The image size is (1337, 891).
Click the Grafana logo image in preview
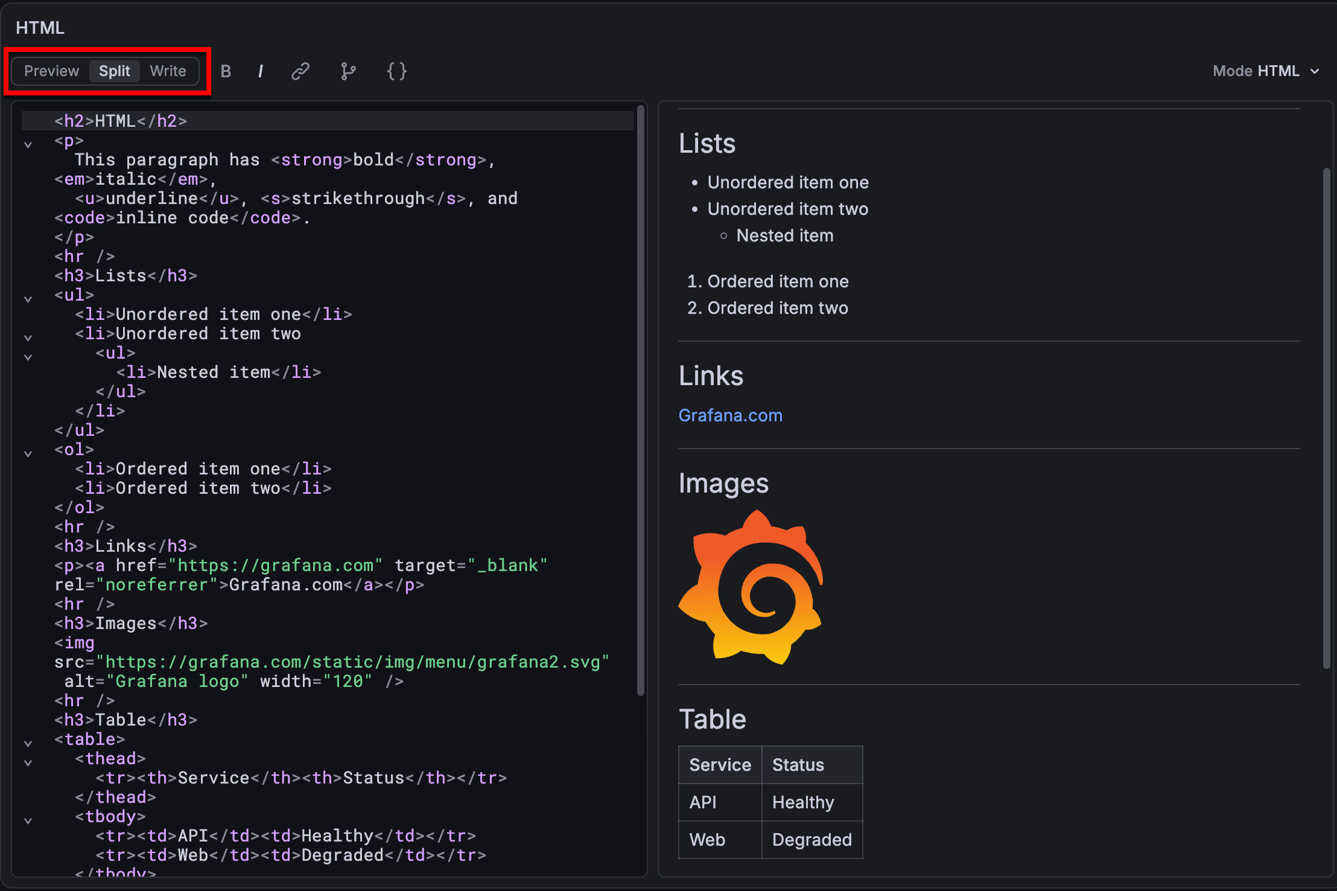pos(751,587)
